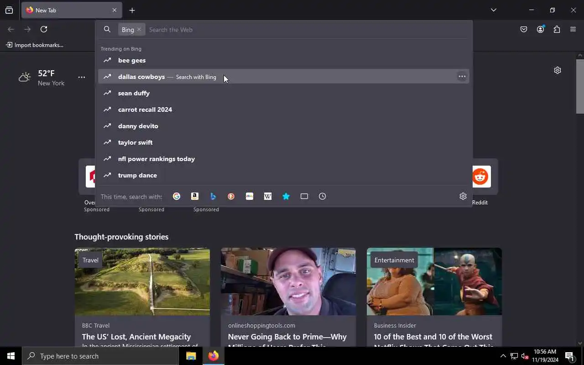584x365 pixels.
Task: Open Firefox View from the tab strip
Action: (9, 10)
